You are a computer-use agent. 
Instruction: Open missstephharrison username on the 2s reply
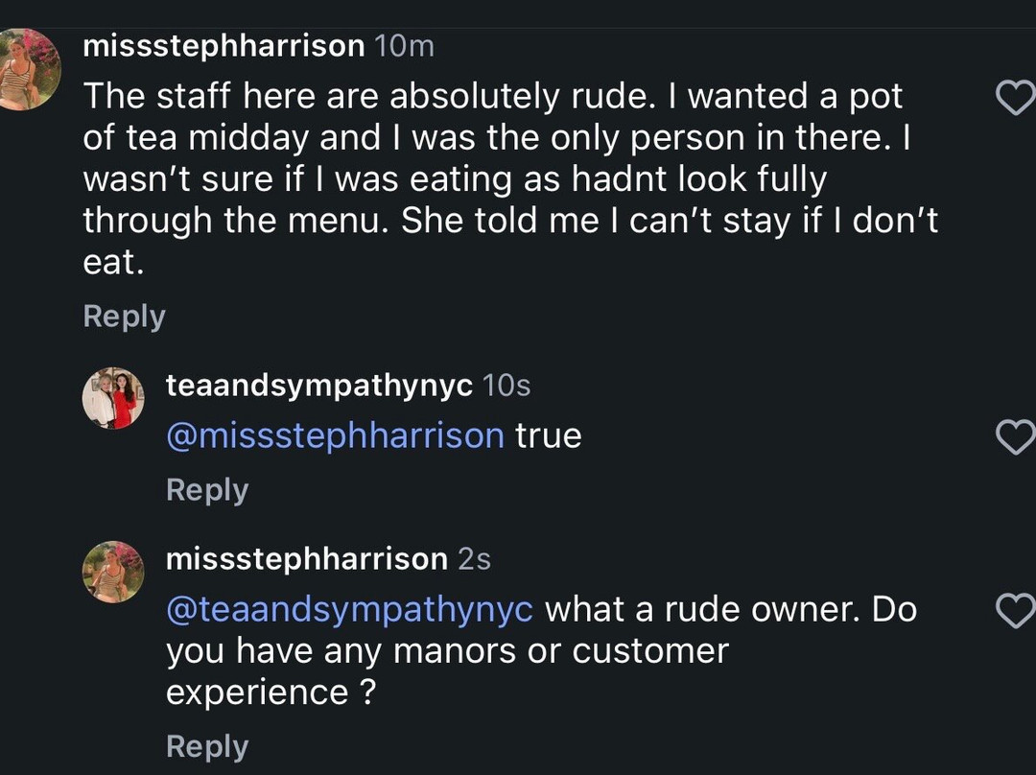point(307,559)
